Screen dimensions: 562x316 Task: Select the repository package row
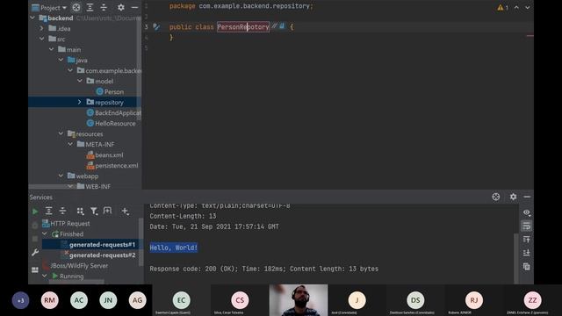pyautogui.click(x=85, y=102)
